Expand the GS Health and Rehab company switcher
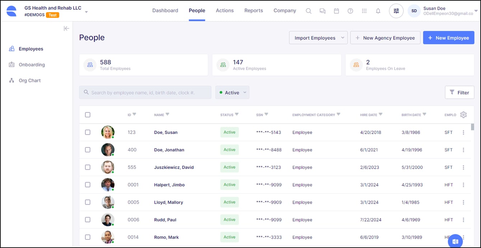 click(86, 12)
